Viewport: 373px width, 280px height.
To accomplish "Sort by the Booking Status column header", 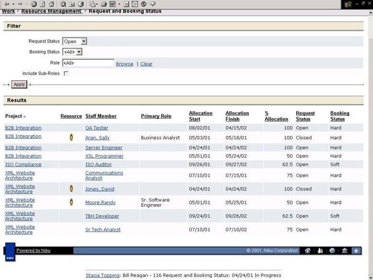I will 340,116.
